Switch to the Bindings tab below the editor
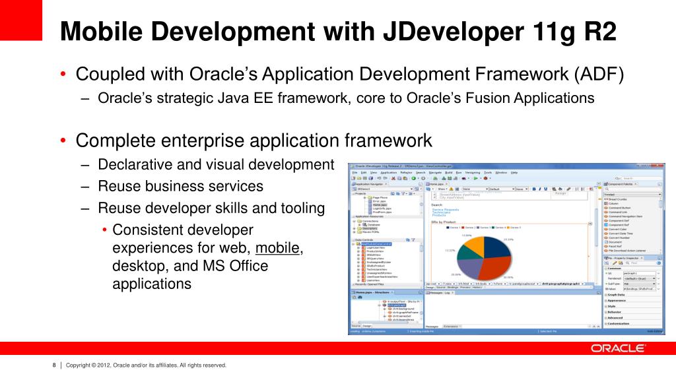The height and width of the screenshot is (380, 676). [453, 288]
